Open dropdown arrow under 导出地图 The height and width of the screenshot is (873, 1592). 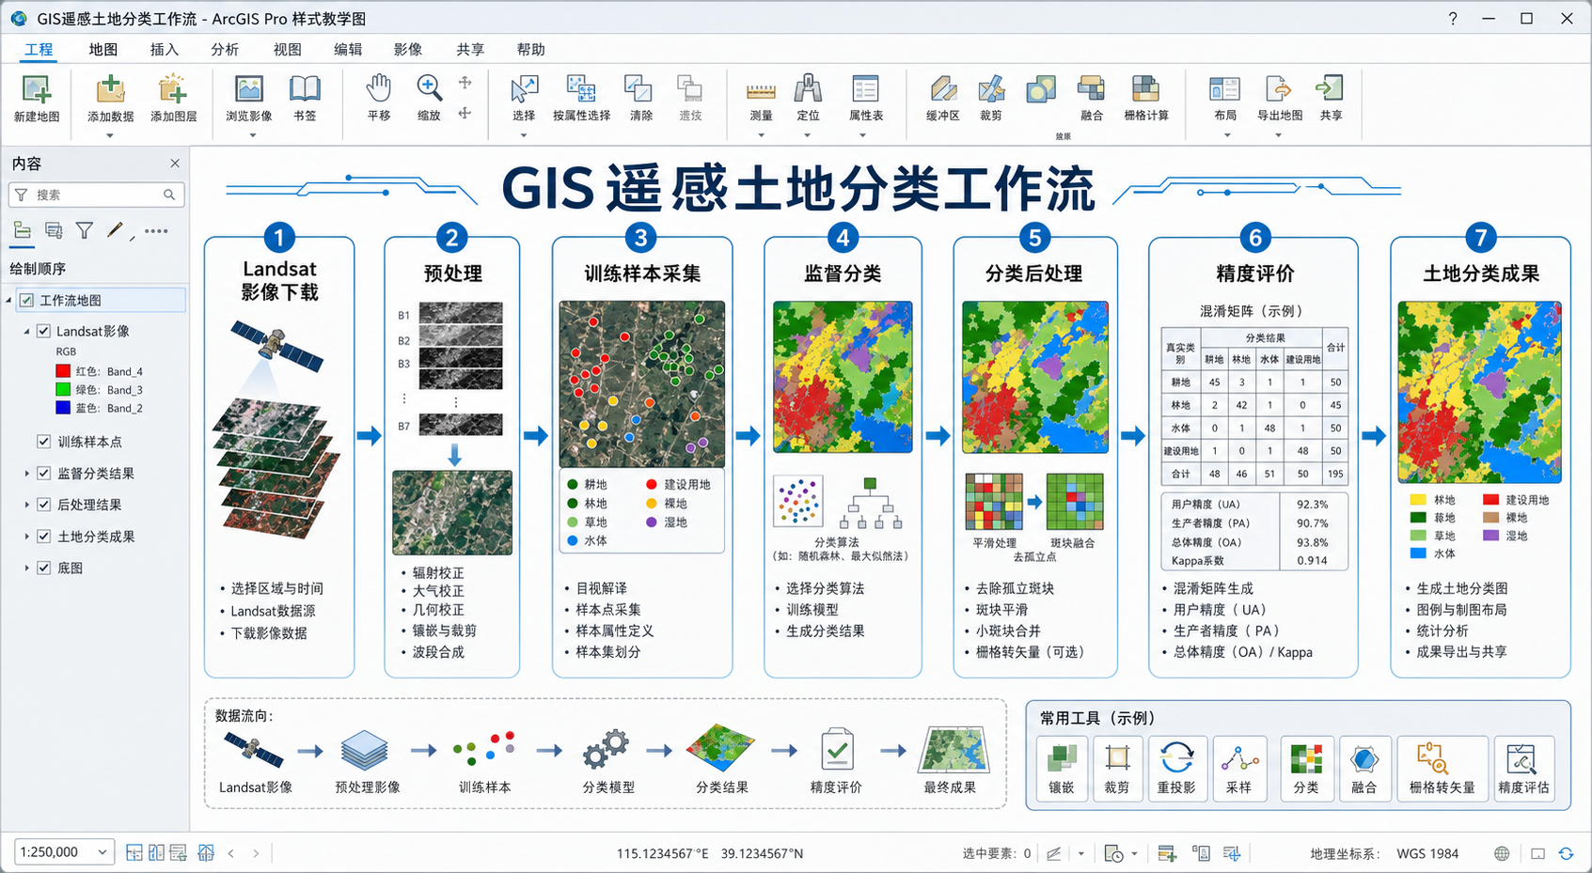(1278, 135)
